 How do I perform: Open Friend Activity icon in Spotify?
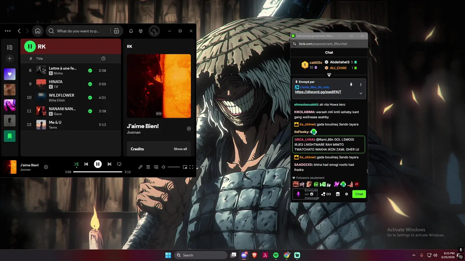141,31
